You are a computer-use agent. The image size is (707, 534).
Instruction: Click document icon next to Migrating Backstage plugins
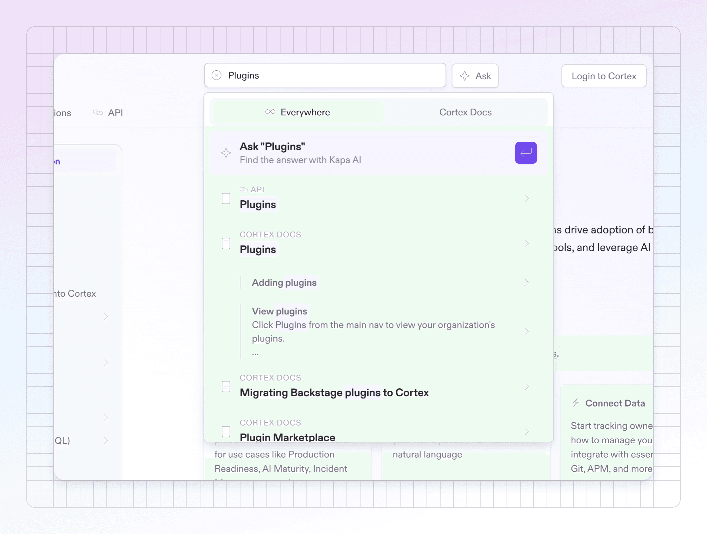[226, 387]
